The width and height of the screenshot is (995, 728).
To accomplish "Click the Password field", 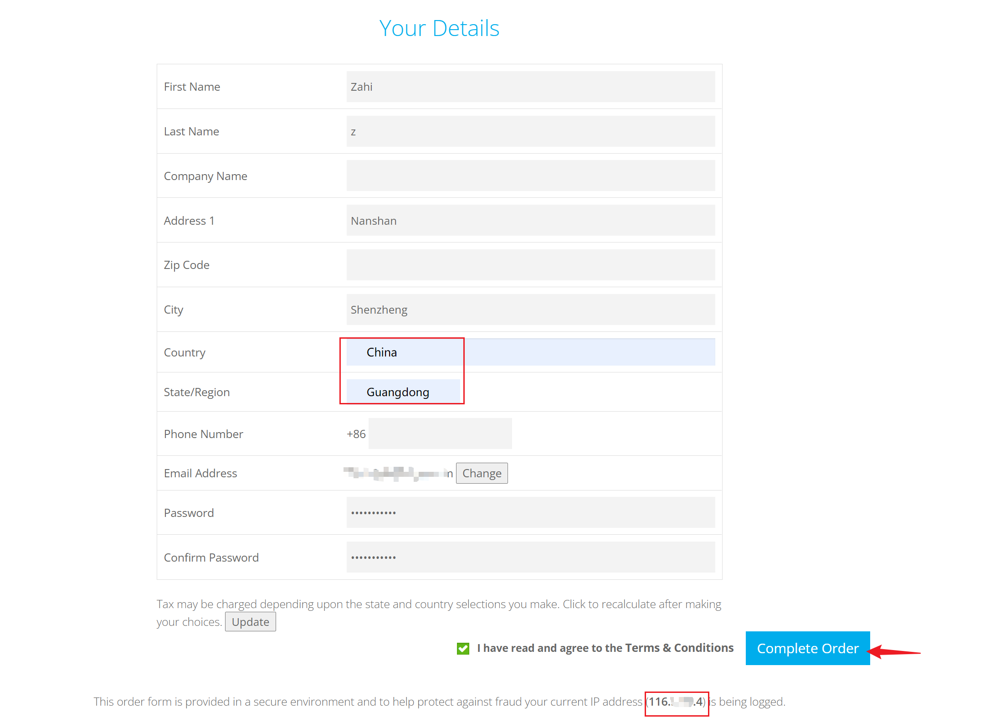I will (x=530, y=512).
